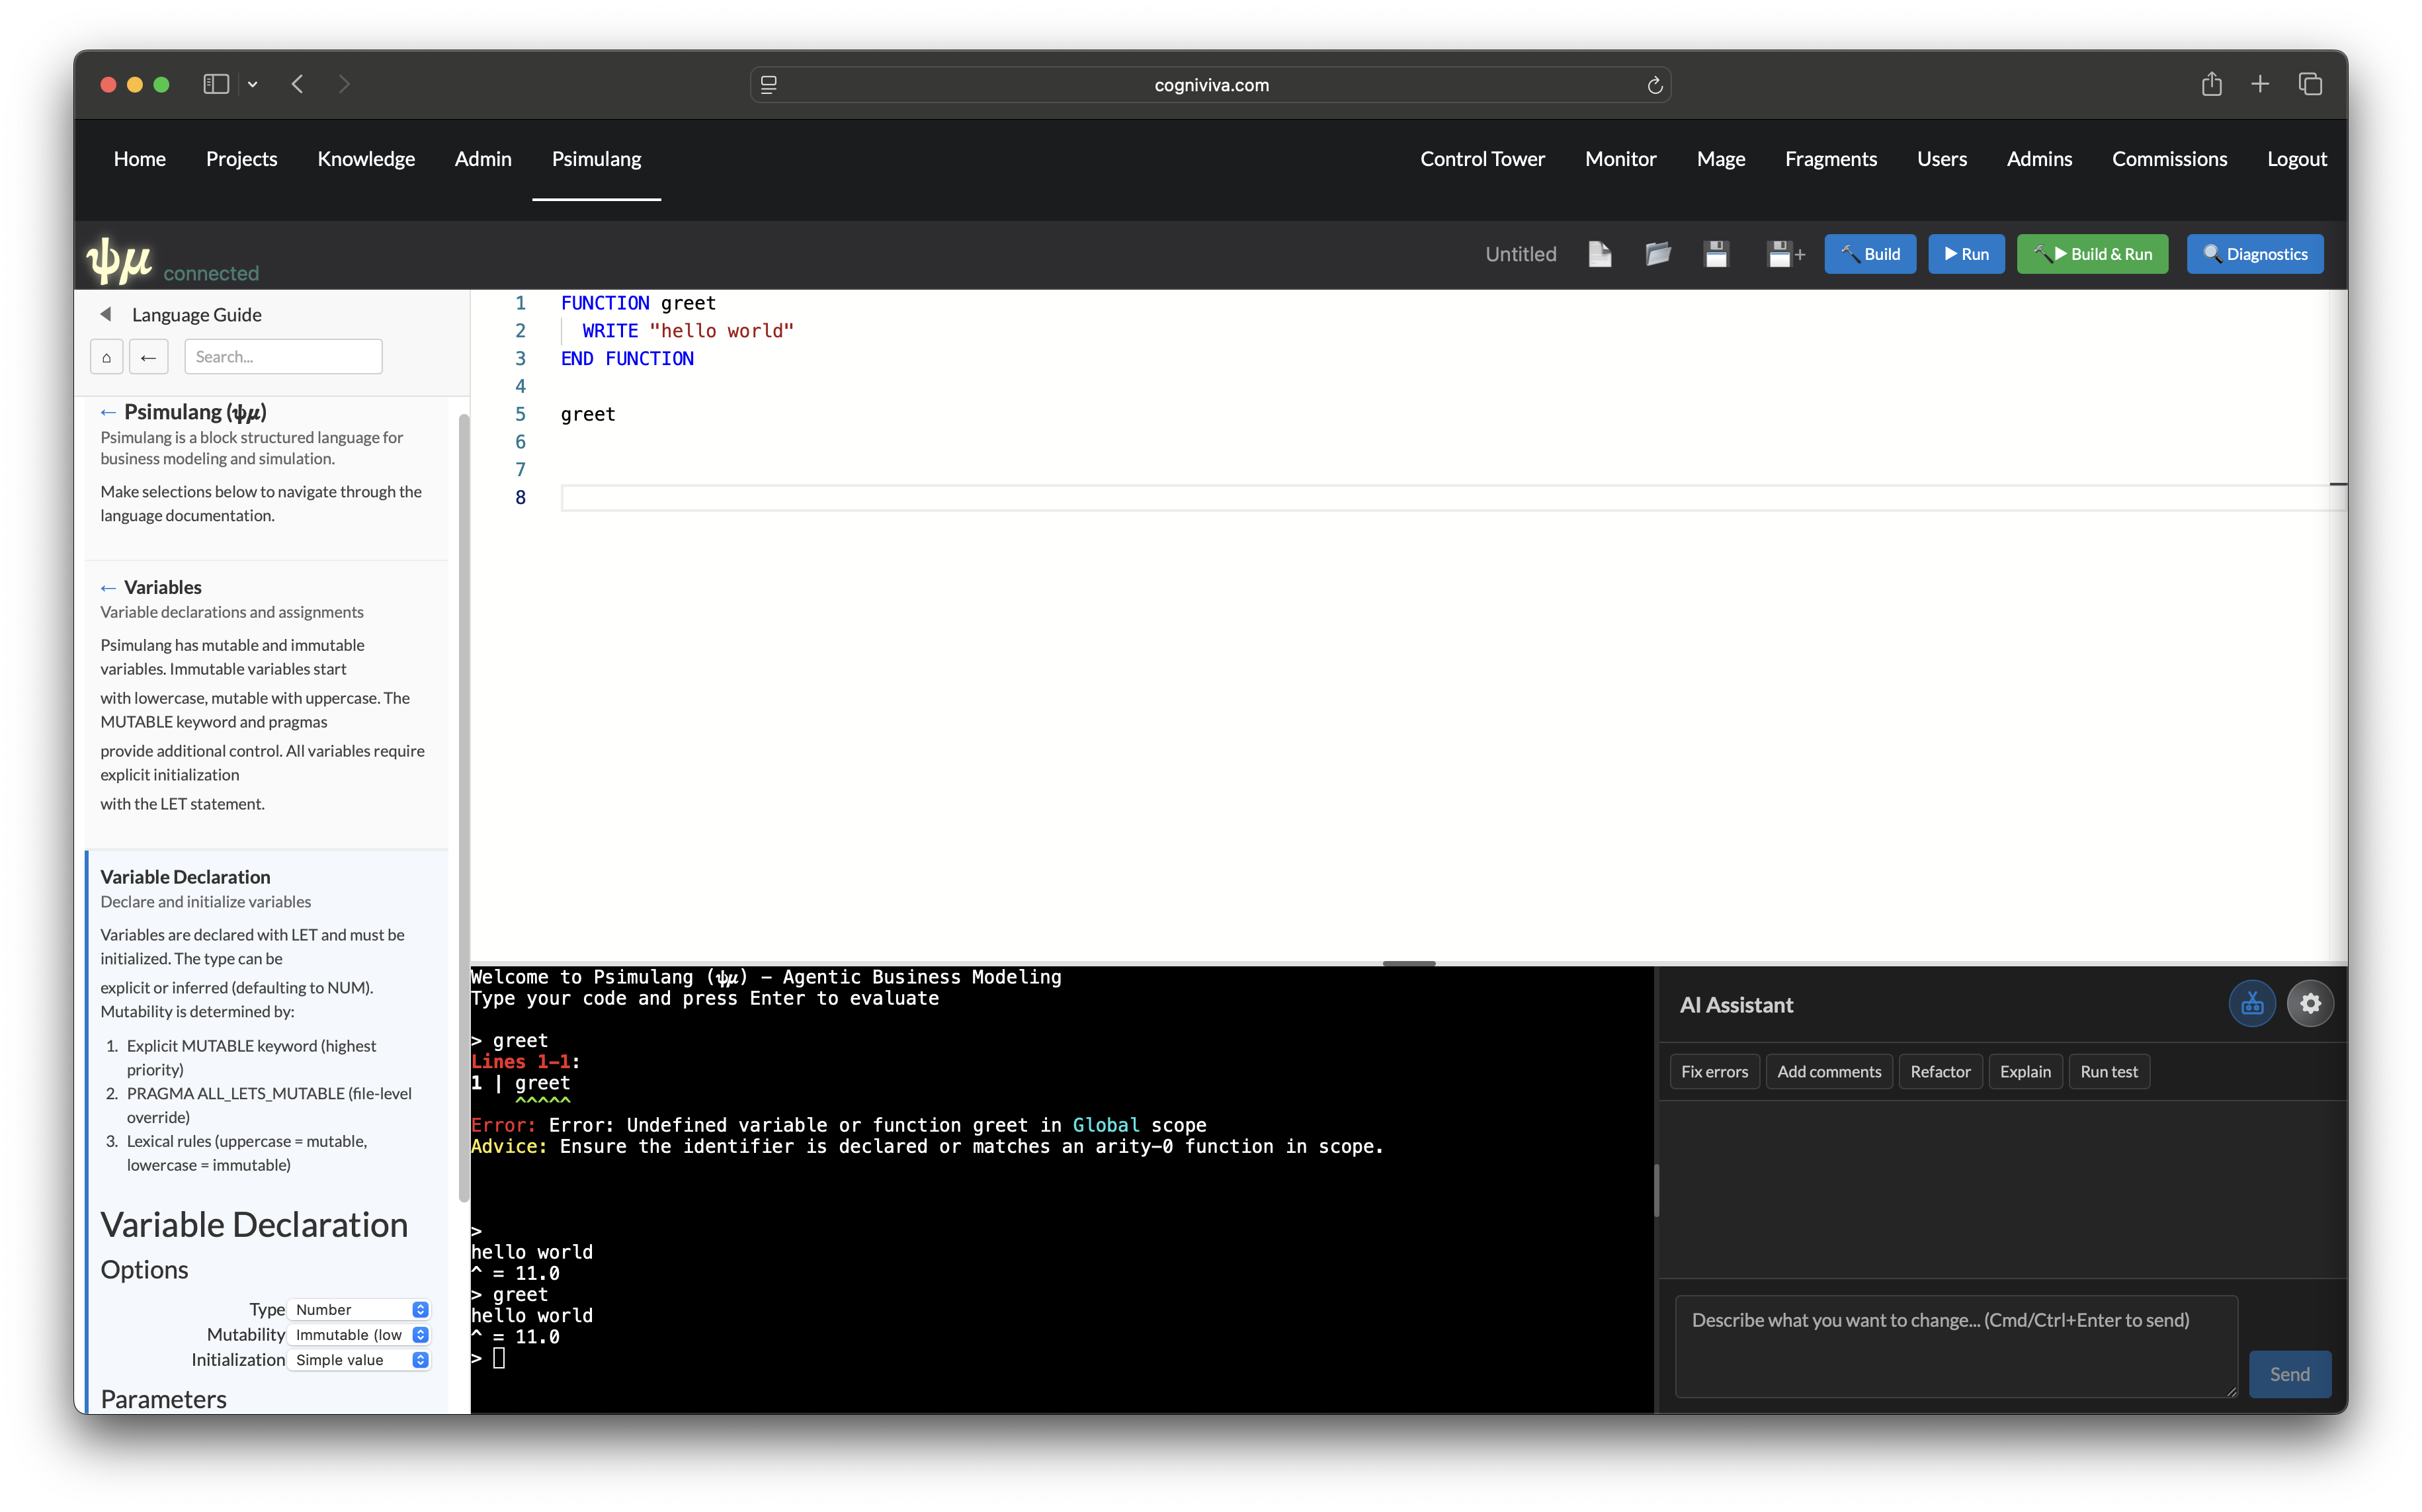Click 'FUNCTION greet' on line 1

point(638,303)
